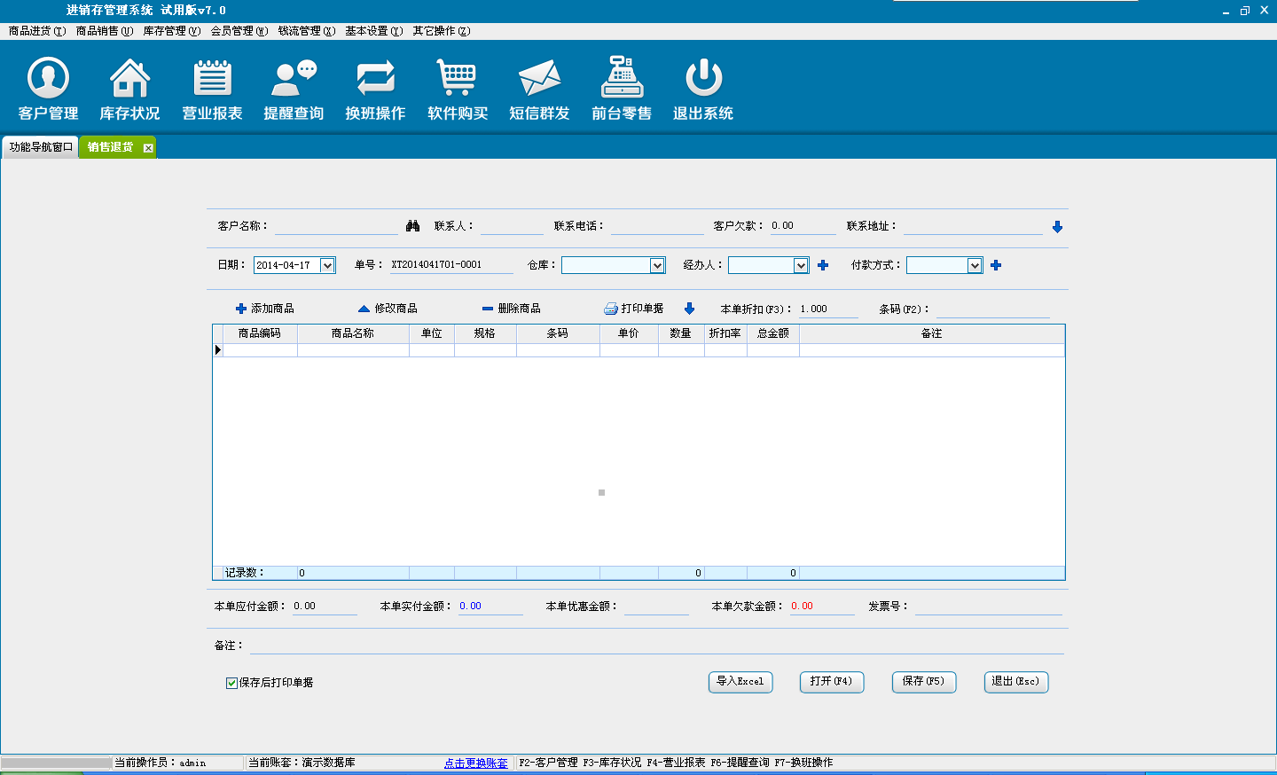
Task: Open 营业报表 business report icon
Action: click(x=212, y=79)
